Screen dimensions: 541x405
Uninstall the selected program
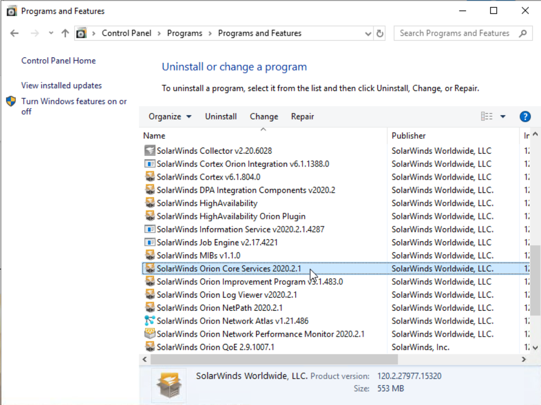coord(221,117)
